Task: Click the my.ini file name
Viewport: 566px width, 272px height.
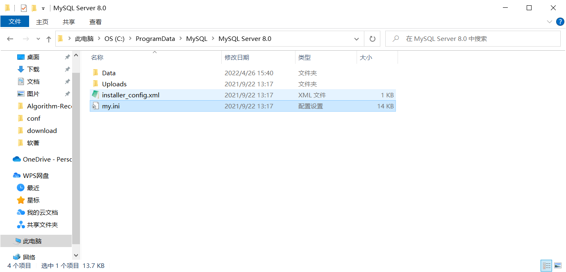Action: coord(111,106)
